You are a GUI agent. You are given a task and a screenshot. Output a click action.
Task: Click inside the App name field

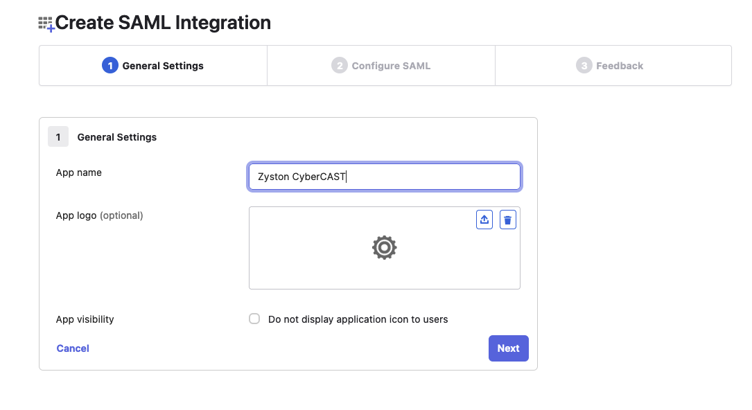[384, 177]
